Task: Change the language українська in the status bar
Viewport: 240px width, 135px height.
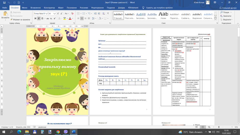Action: [42, 127]
